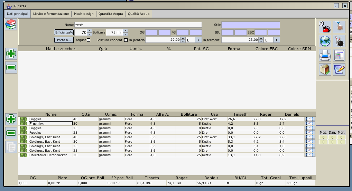Click the blue globe icon
The width and height of the screenshot is (352, 191).
[325, 41]
